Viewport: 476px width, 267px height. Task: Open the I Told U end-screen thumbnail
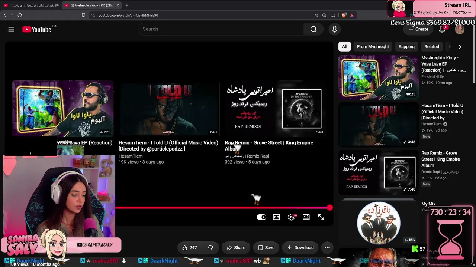(x=169, y=109)
